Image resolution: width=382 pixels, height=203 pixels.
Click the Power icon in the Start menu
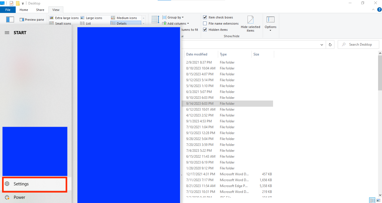(7, 197)
